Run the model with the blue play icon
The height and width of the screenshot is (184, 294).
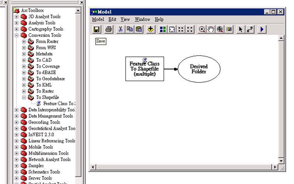262,29
